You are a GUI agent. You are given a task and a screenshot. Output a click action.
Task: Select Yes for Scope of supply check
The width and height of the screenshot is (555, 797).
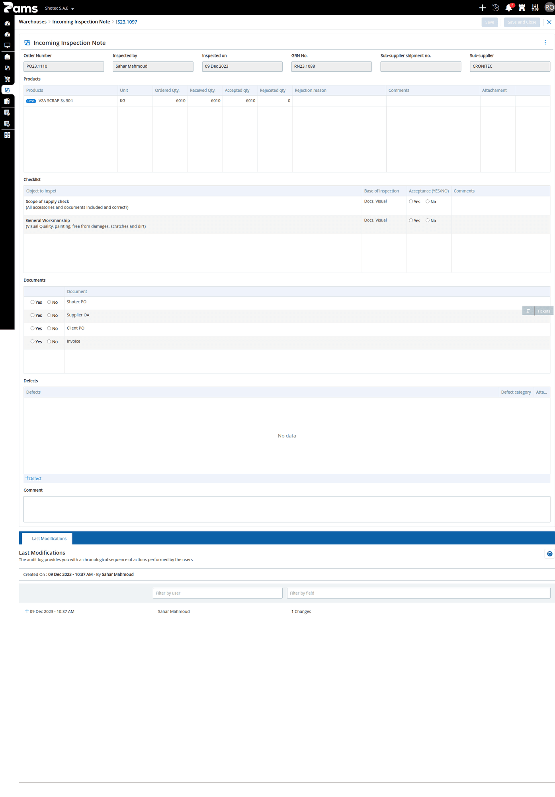[x=411, y=202]
